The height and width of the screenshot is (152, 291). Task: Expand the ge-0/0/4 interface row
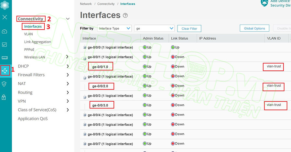[x=85, y=115]
